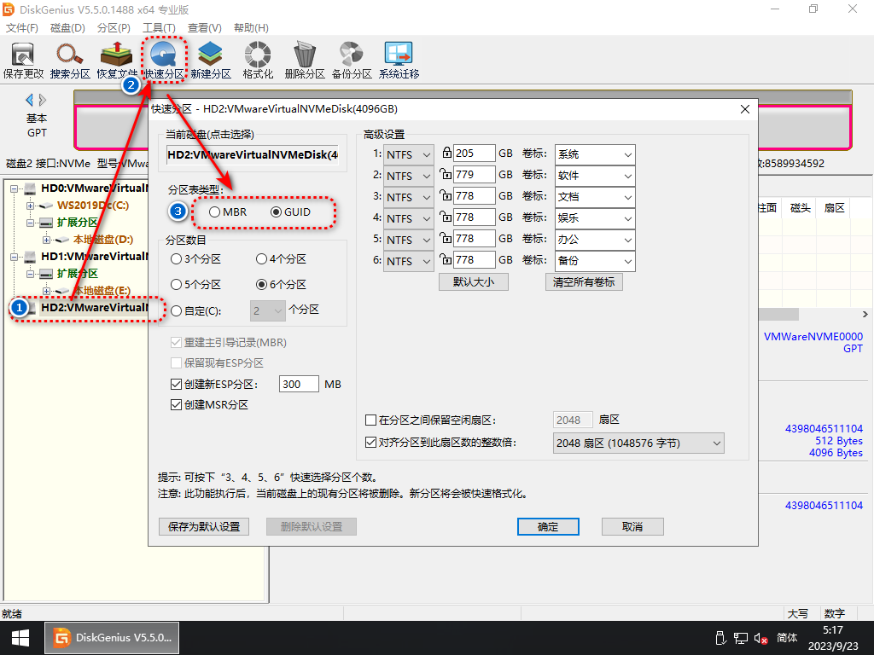Click the 新建分区 toolbar icon

[x=211, y=60]
